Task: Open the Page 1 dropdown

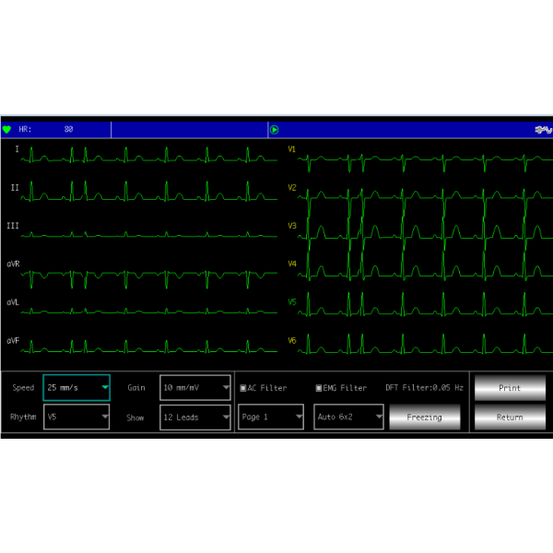Action: click(271, 417)
